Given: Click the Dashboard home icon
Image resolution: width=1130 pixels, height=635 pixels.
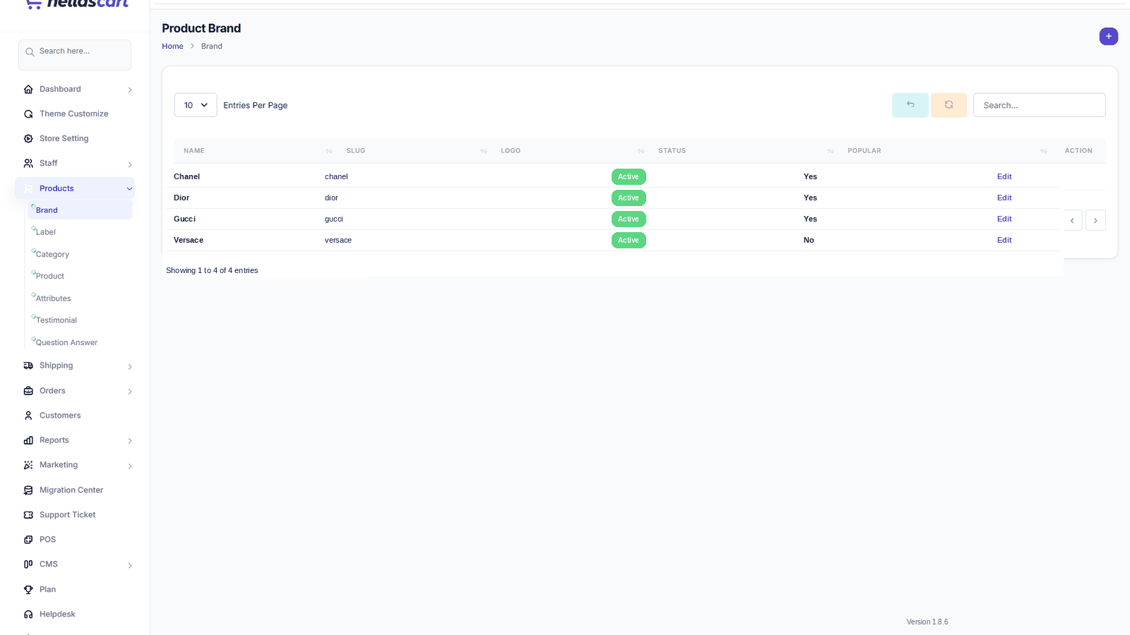Looking at the screenshot, I should (28, 90).
